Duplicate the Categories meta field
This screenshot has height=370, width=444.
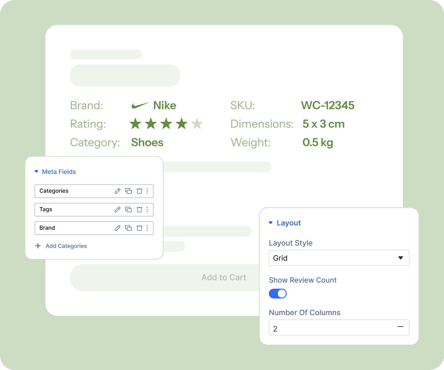point(129,191)
